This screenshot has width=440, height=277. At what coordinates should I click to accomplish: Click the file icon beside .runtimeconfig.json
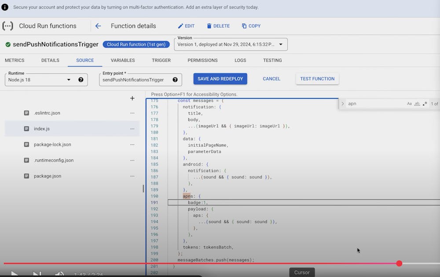click(26, 161)
